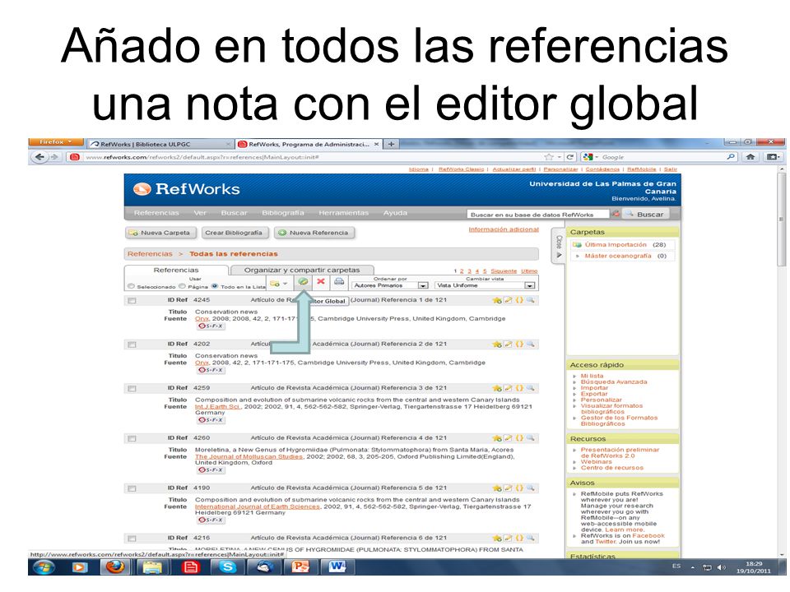
Task: Switch to the RefWorks | Biblioteca ULPGC browser tab
Action: [x=160, y=145]
